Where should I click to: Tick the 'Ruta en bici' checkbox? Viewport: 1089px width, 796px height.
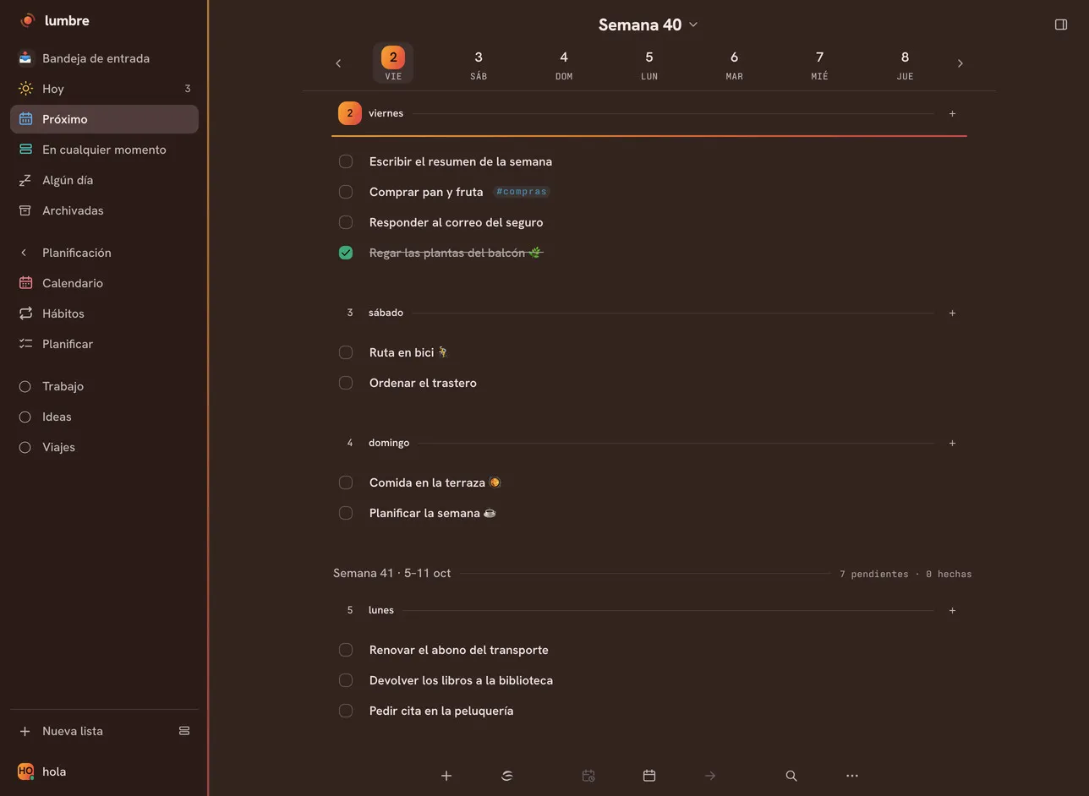[x=346, y=352]
